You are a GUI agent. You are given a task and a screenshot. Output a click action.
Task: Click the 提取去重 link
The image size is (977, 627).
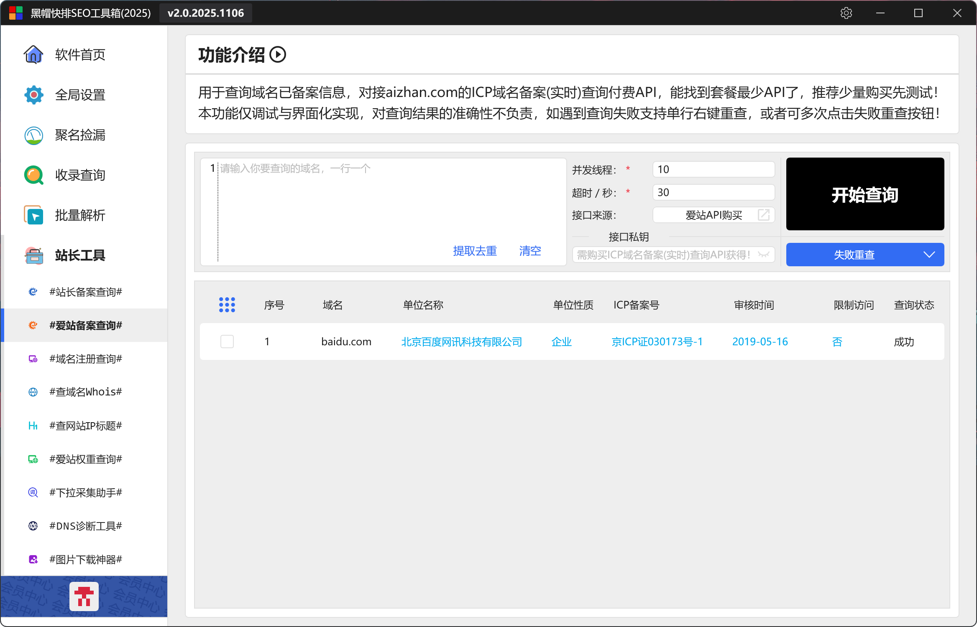[475, 251]
